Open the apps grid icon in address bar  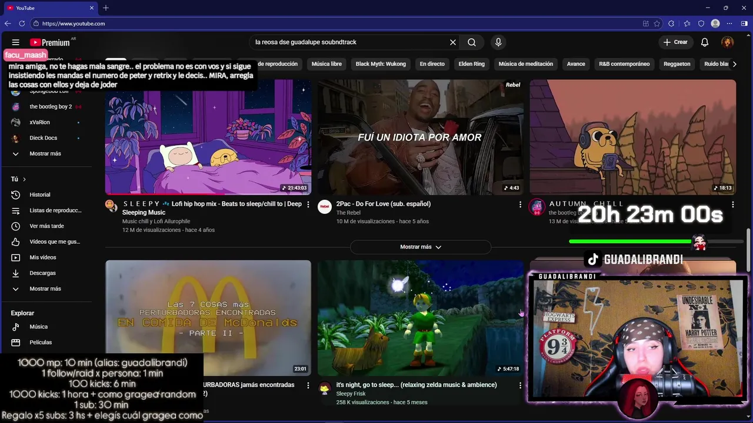point(646,23)
